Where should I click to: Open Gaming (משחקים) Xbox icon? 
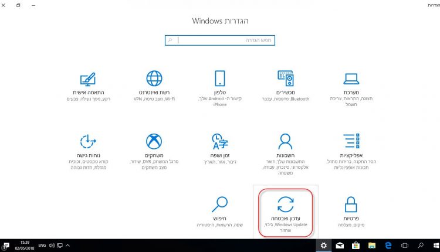tap(154, 141)
